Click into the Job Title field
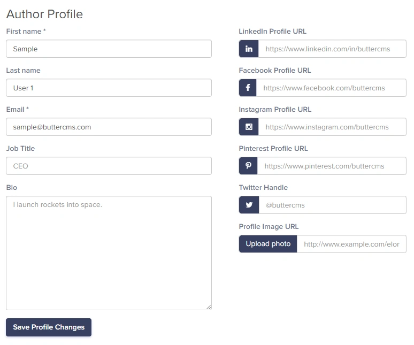Screen dimensions: 414x345 click(109, 166)
